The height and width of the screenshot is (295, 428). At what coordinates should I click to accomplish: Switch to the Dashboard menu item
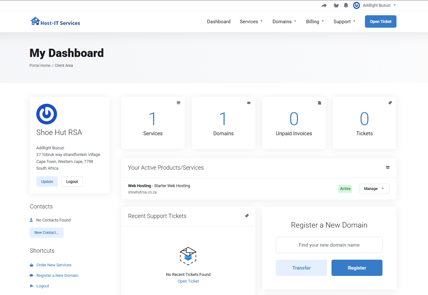pyautogui.click(x=219, y=21)
